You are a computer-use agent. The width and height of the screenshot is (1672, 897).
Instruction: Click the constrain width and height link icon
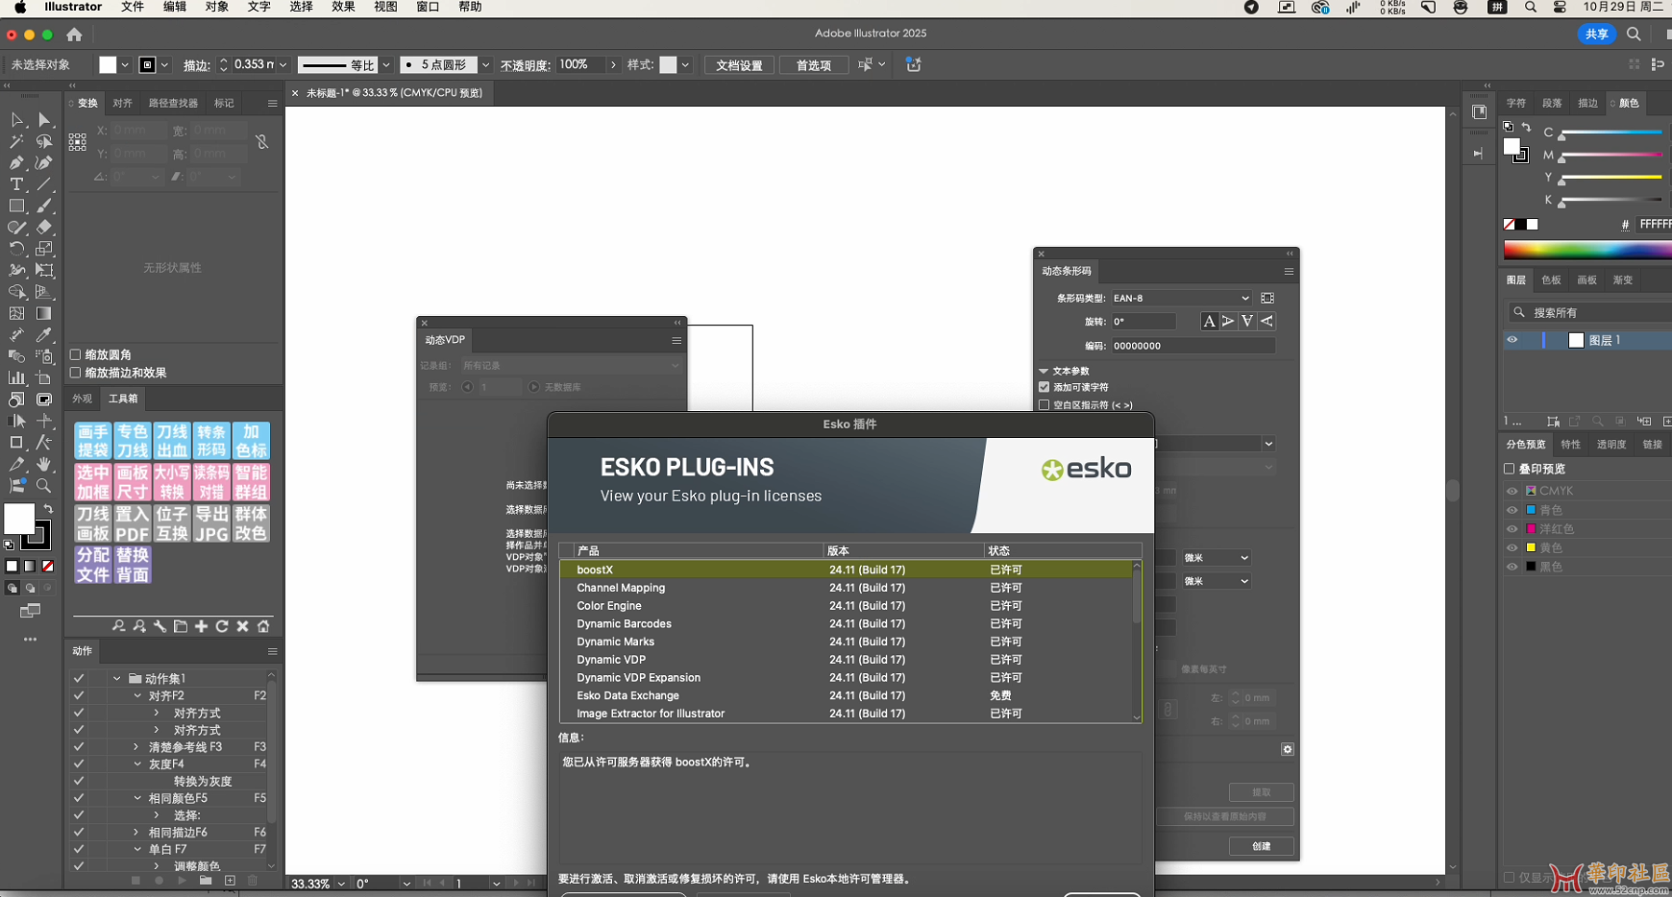pos(261,142)
